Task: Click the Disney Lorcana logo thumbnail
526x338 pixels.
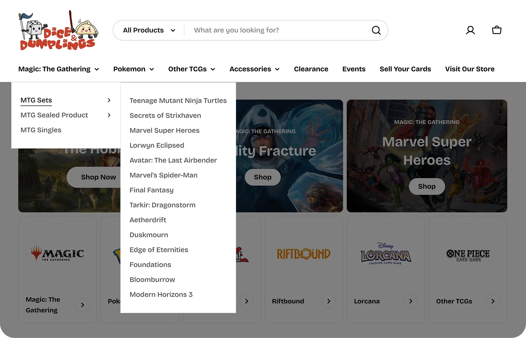Action: 386,254
